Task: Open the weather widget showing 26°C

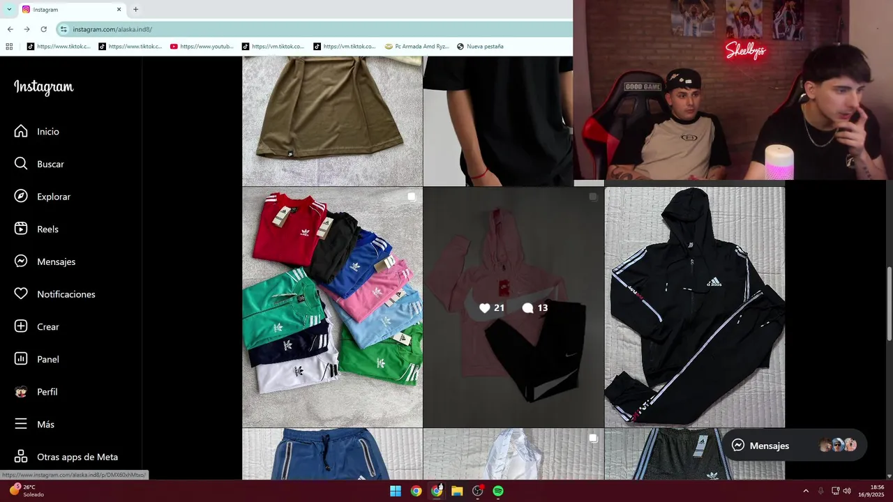Action: (x=27, y=491)
